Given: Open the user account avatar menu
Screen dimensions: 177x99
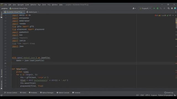Looking at the screenshot, I should click(x=134, y=9).
